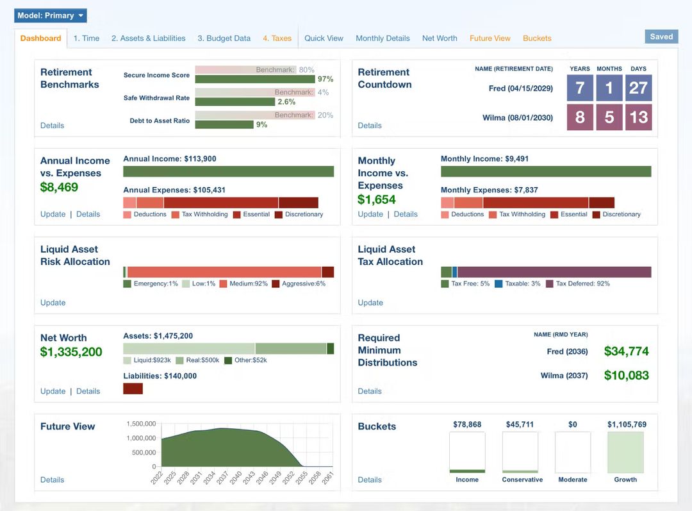692x511 pixels.
Task: Open the Model: Primary dropdown
Action: pos(50,16)
